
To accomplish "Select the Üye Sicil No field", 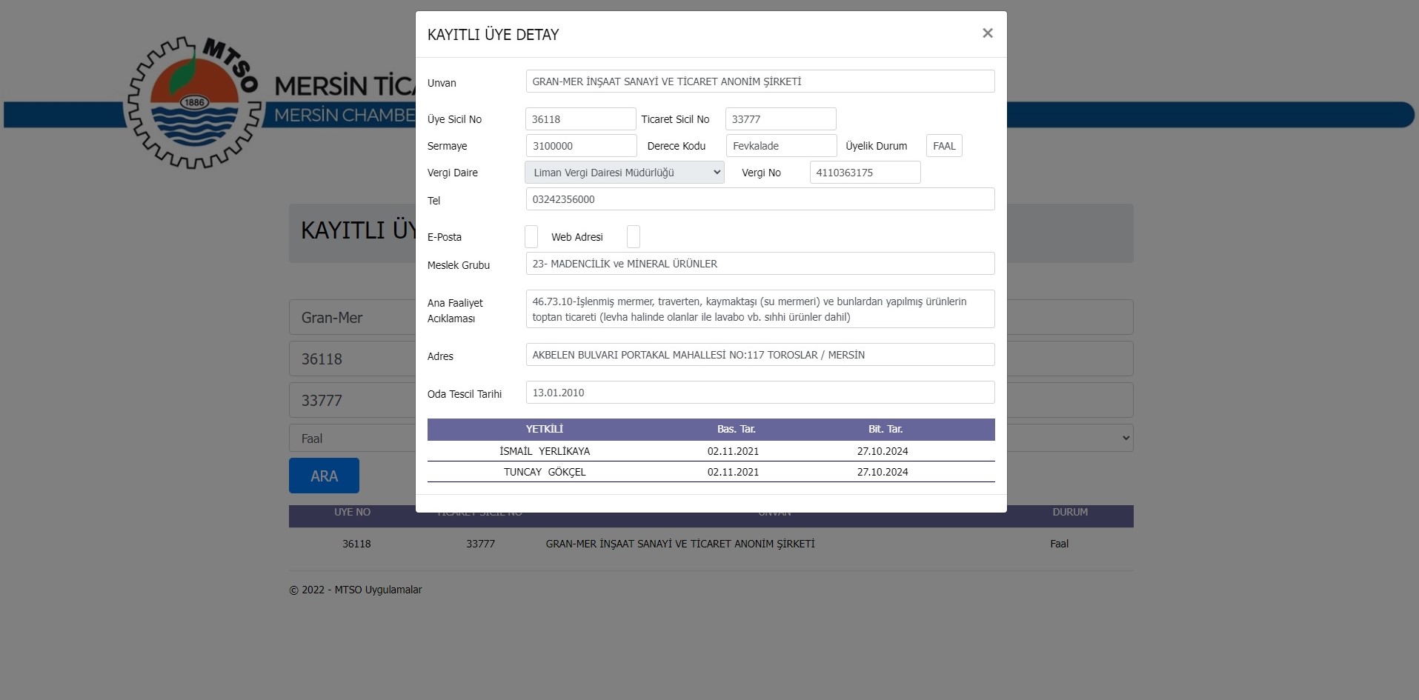I will point(580,119).
